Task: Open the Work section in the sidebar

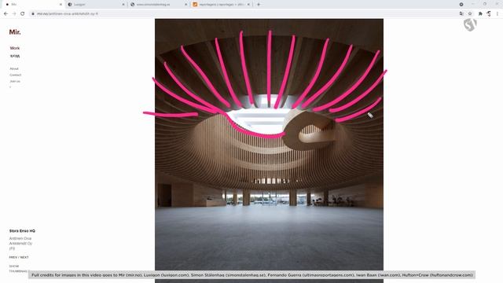Action: click(x=15, y=48)
